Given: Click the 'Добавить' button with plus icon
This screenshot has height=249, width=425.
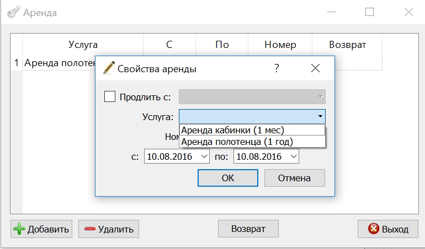Looking at the screenshot, I should (x=41, y=229).
